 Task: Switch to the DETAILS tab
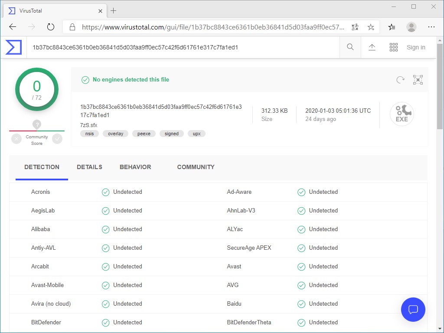pyautogui.click(x=90, y=167)
